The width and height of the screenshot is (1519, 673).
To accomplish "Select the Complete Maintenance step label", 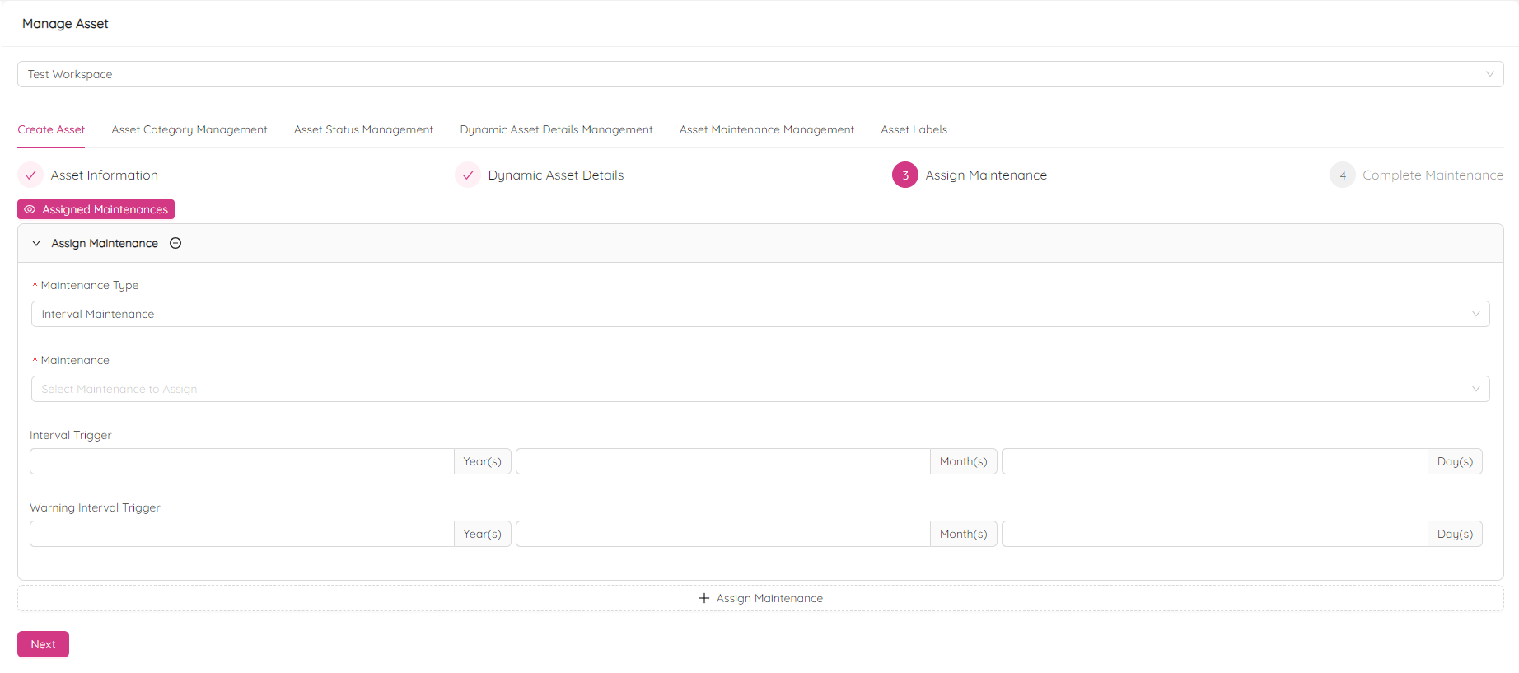I will coord(1433,175).
